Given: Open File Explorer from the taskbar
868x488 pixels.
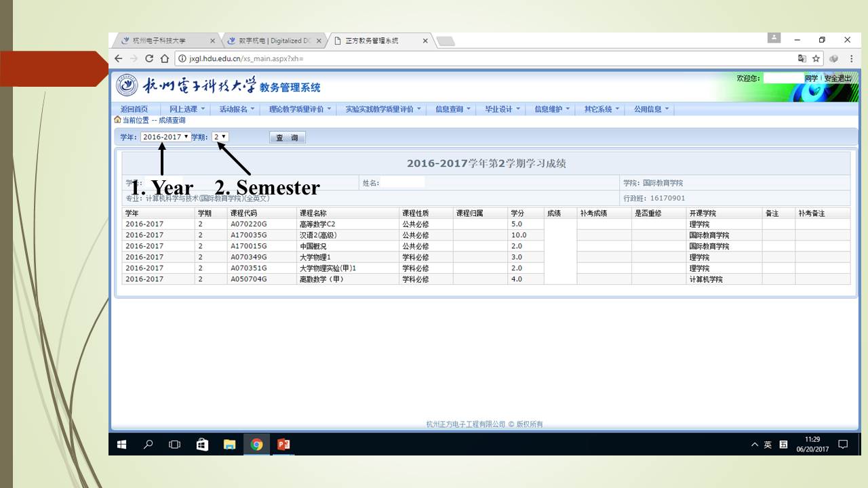Looking at the screenshot, I should tap(229, 445).
